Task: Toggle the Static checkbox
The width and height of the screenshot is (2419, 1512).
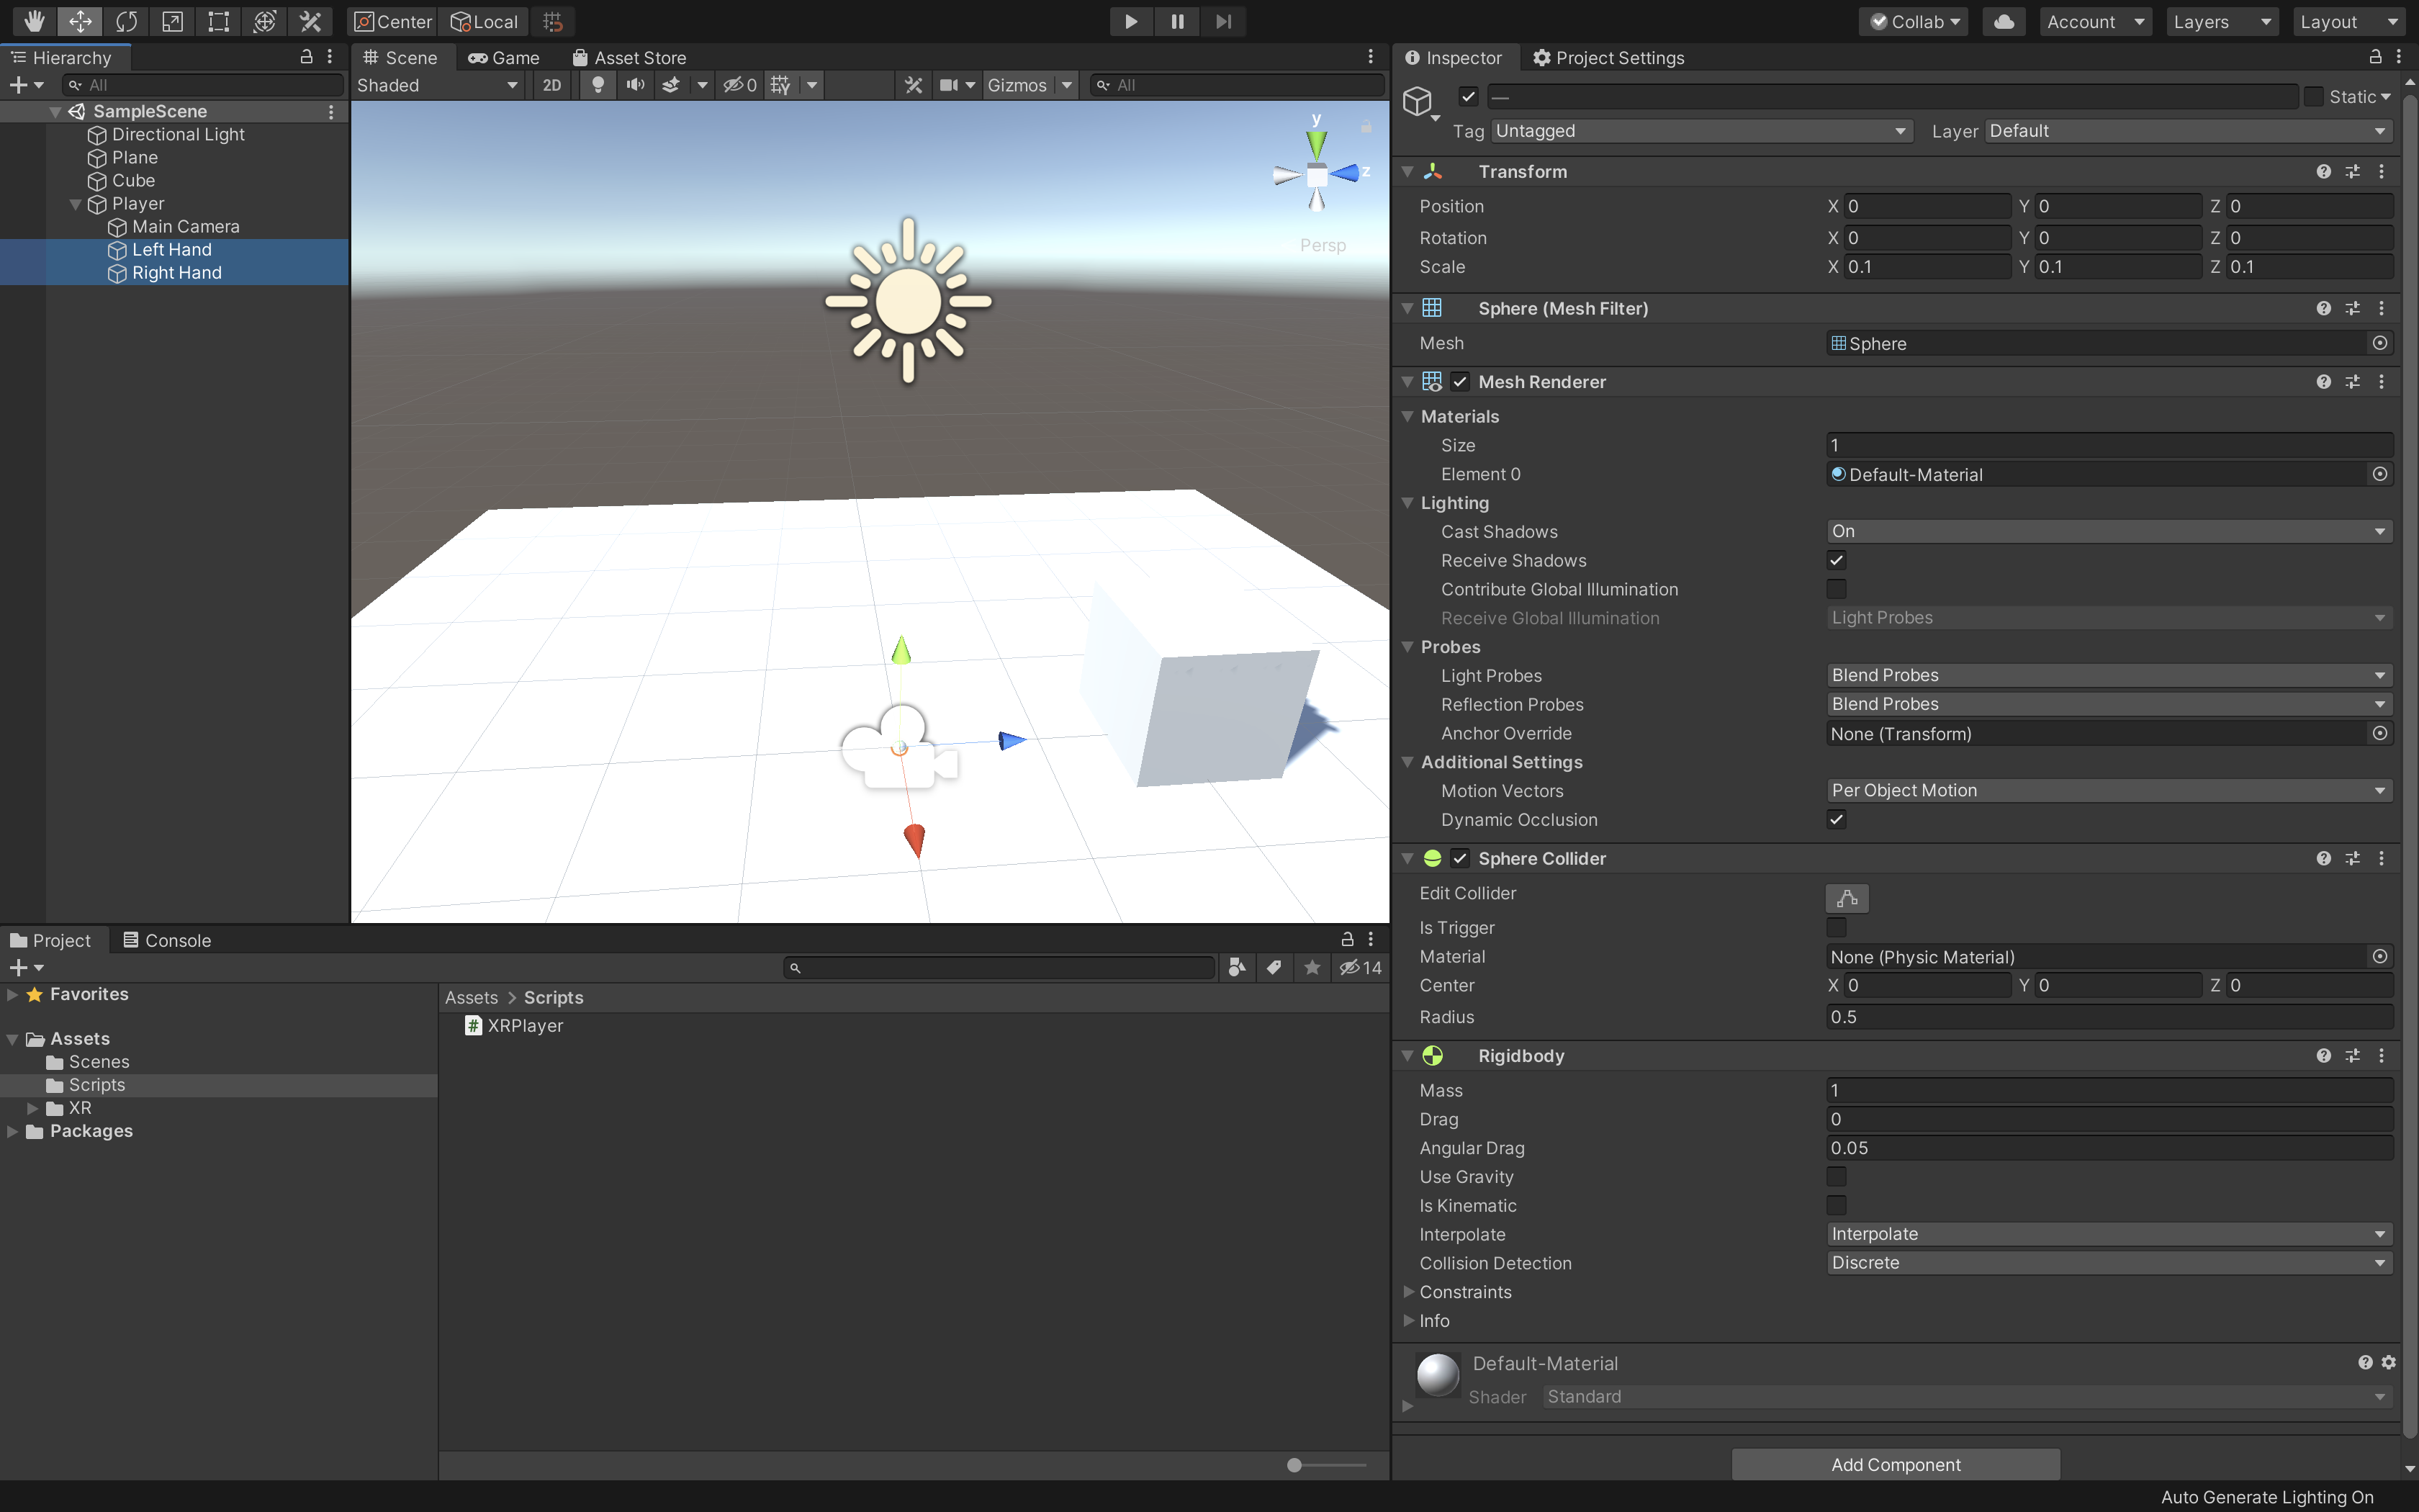Action: click(2313, 96)
